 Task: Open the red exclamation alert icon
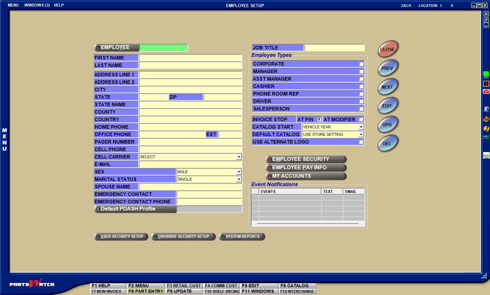[x=486, y=83]
